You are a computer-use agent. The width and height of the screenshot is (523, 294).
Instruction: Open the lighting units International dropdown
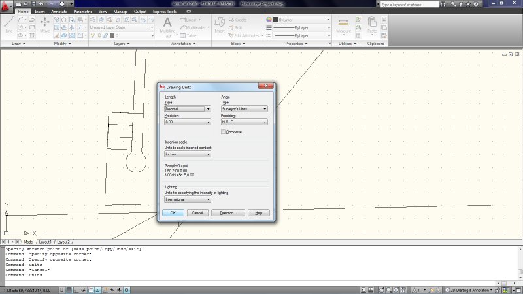tap(188, 199)
